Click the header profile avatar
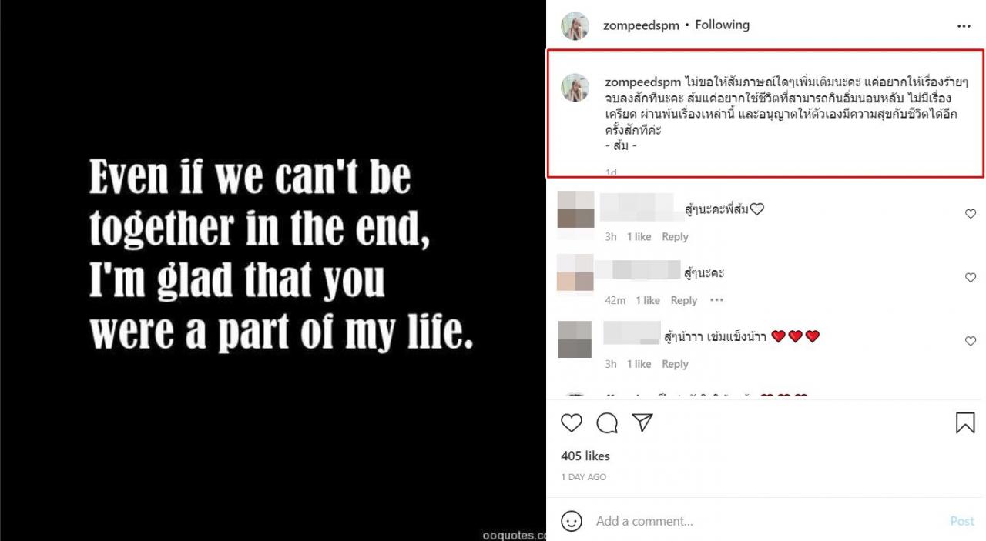Viewport: 986px width, 541px height. point(575,25)
